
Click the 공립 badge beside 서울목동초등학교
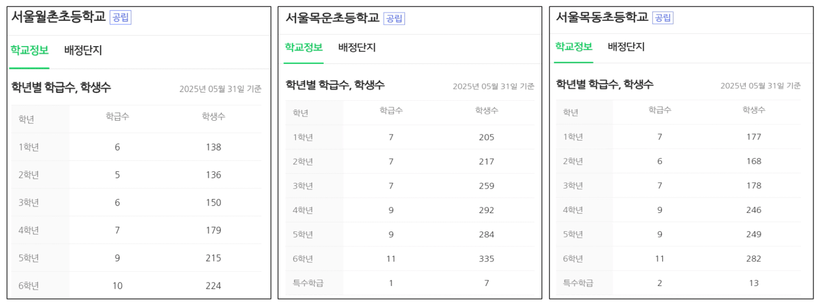(663, 18)
